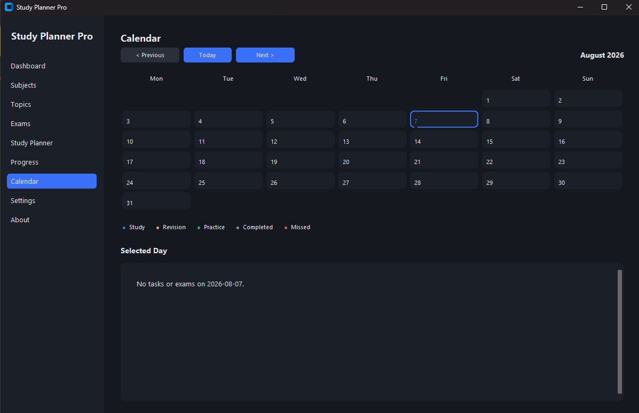Click the Selected Day panel scrollbar
This screenshot has width=639, height=413.
coord(619,331)
